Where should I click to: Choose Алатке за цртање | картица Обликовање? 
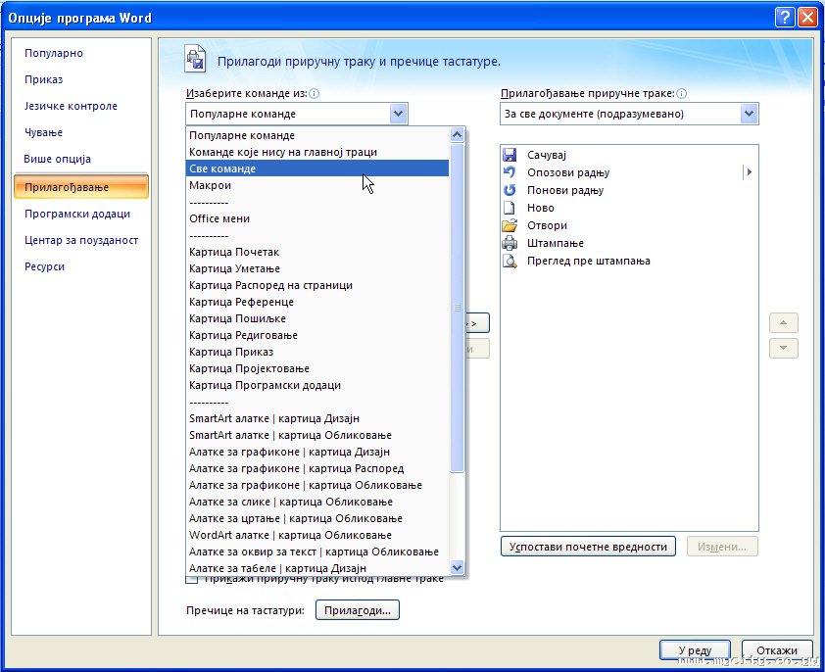pos(317,518)
